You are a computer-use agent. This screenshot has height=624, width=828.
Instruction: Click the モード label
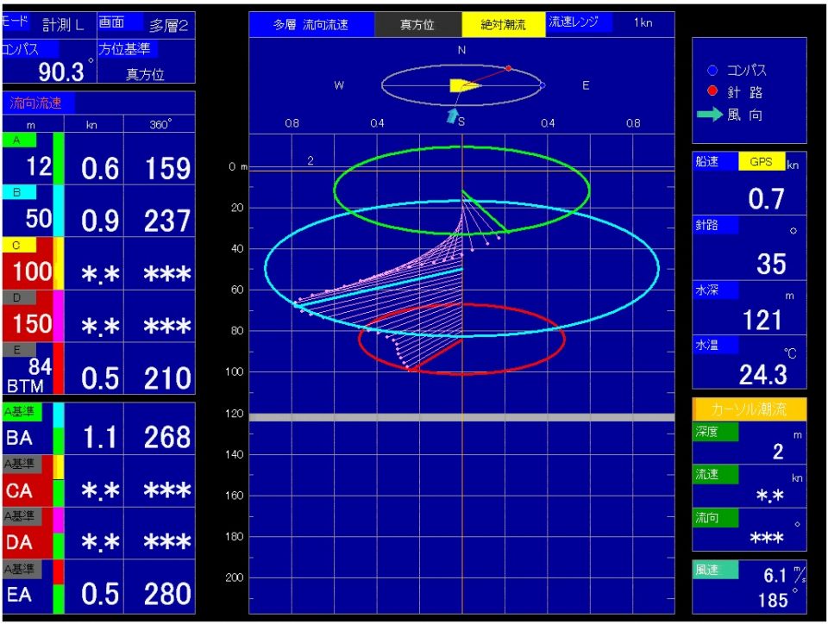[x=16, y=22]
